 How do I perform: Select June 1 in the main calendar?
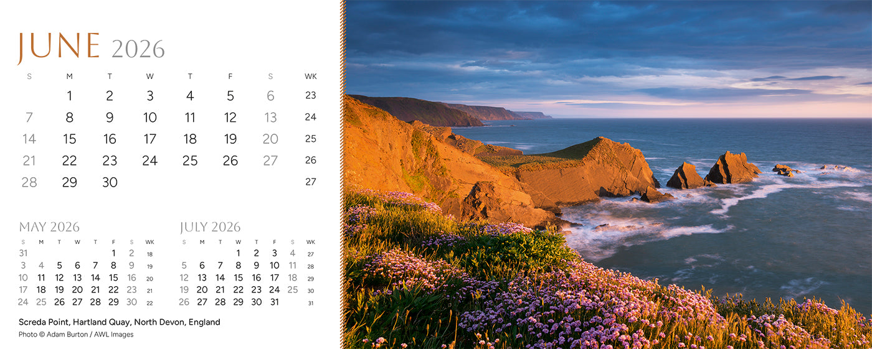[69, 96]
